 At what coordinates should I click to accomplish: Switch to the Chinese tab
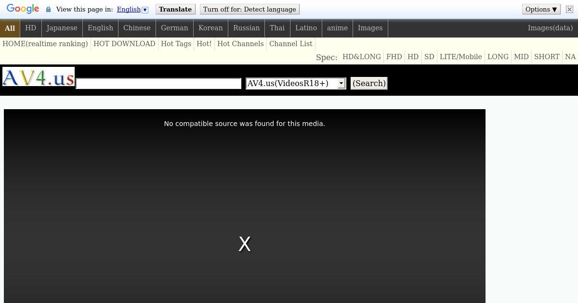point(137,28)
